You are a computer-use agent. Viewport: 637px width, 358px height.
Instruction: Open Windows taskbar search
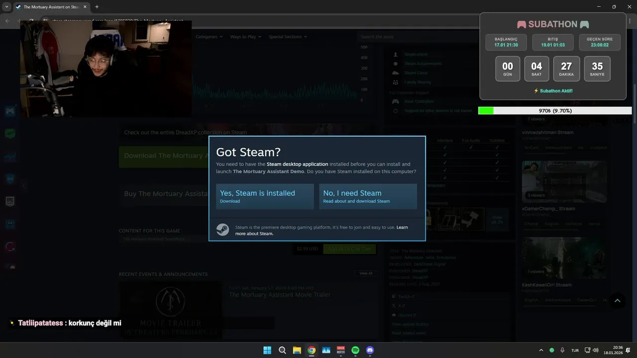tap(282, 350)
